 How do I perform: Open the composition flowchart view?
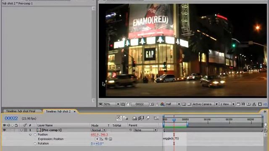(254, 104)
